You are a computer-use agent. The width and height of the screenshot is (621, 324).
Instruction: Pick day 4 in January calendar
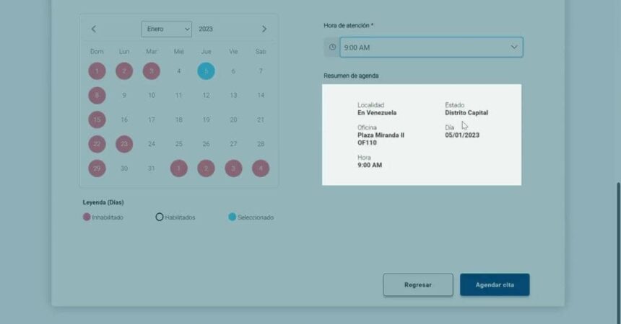179,71
